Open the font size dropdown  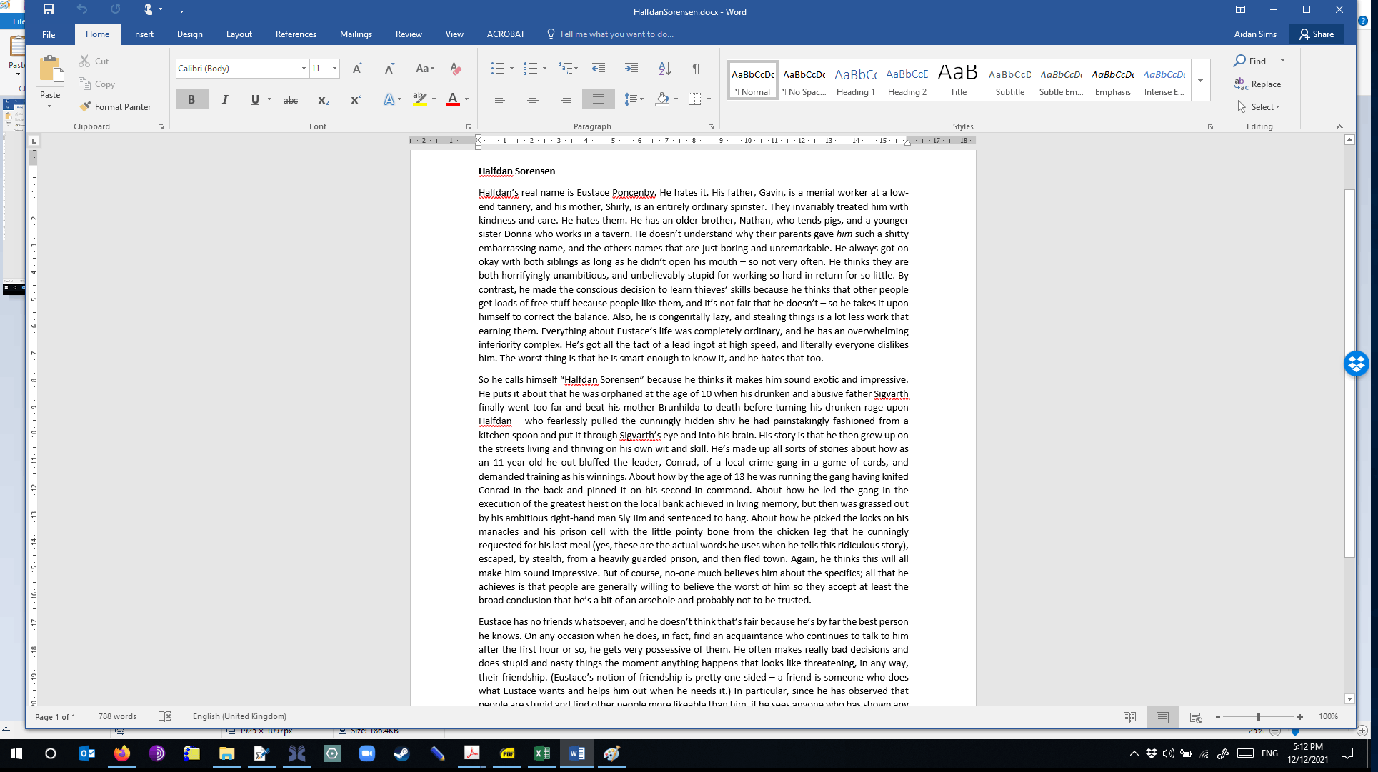coord(334,69)
